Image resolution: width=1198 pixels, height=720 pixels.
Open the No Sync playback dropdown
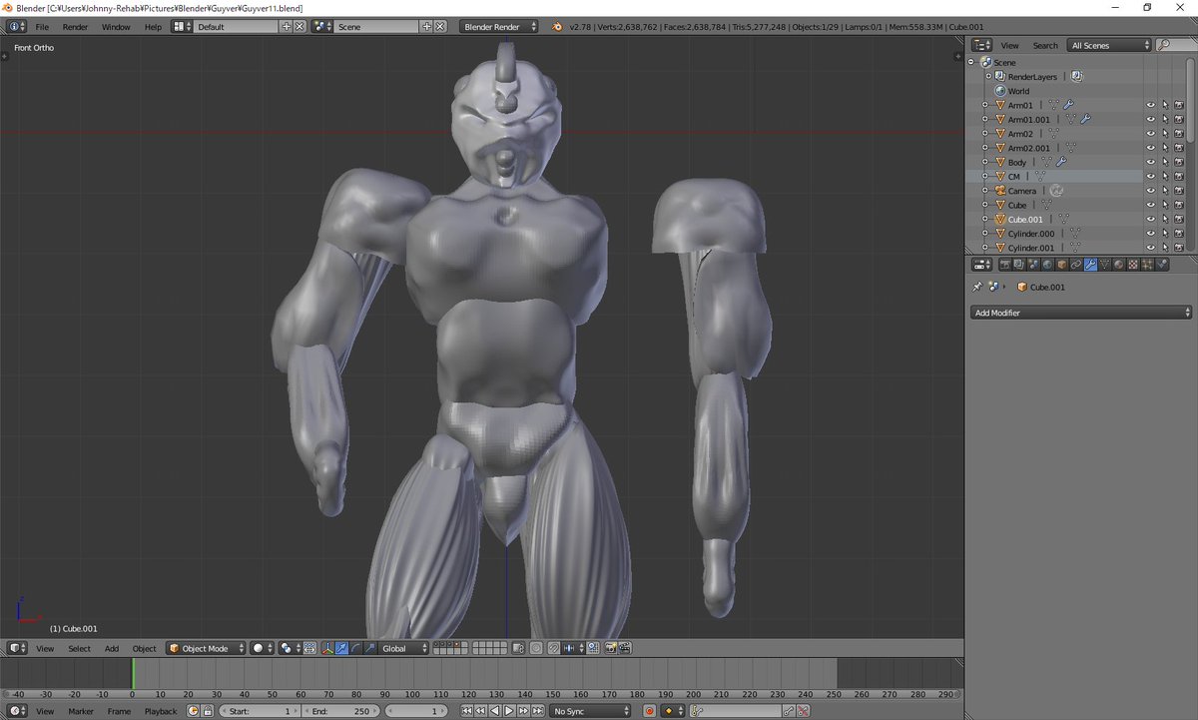tap(591, 711)
